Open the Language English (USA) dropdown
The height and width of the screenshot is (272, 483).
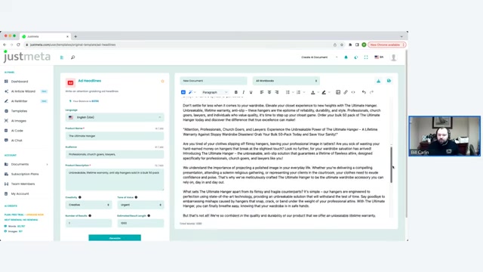tap(115, 118)
